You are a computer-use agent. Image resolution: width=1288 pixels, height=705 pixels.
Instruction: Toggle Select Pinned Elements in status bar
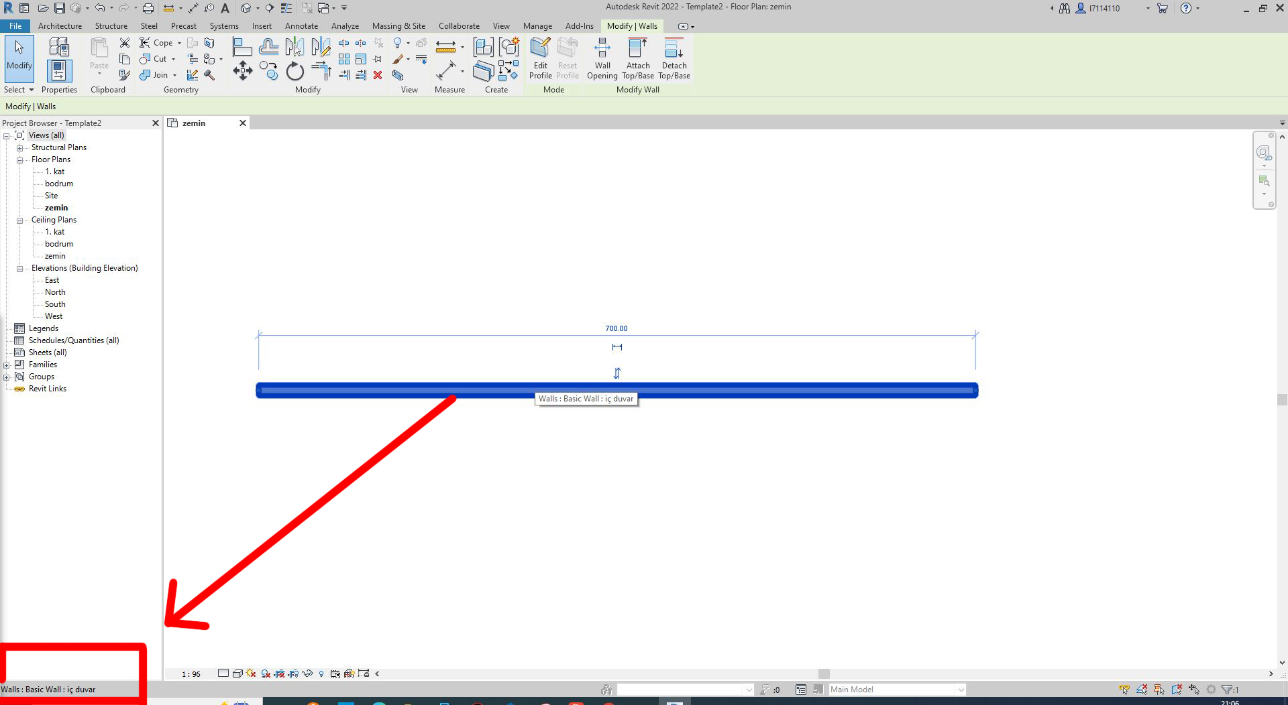(1159, 689)
